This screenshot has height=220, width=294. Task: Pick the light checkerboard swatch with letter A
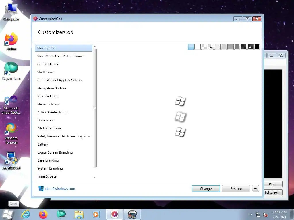tap(211, 47)
